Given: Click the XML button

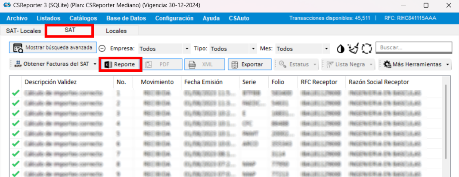Looking at the screenshot, I should tap(205, 64).
